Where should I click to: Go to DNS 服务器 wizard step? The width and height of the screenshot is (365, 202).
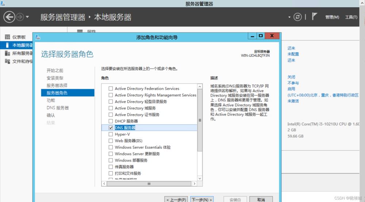point(58,108)
